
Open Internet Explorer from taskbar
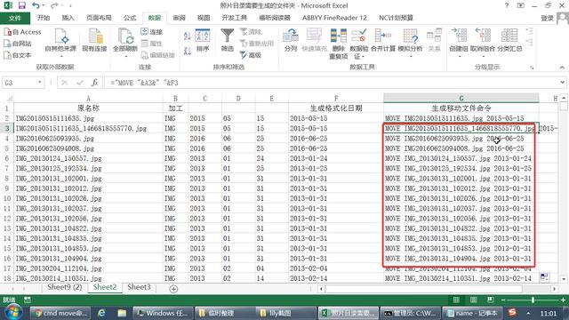[x=101, y=313]
